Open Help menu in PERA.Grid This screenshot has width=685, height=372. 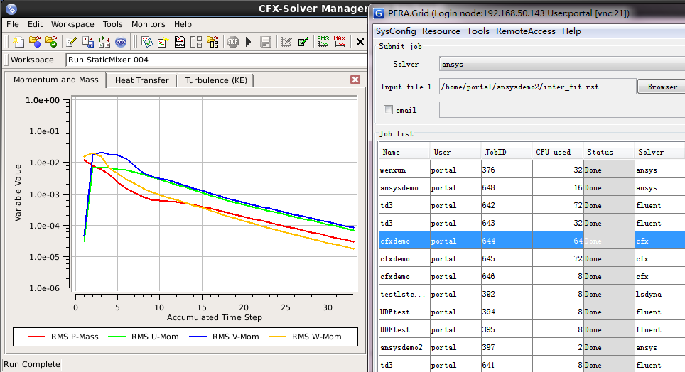click(x=571, y=31)
